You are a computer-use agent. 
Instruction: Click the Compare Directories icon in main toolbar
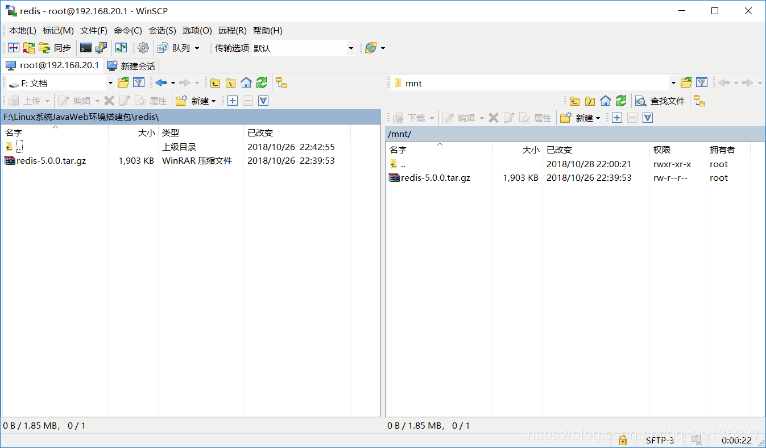(x=14, y=48)
